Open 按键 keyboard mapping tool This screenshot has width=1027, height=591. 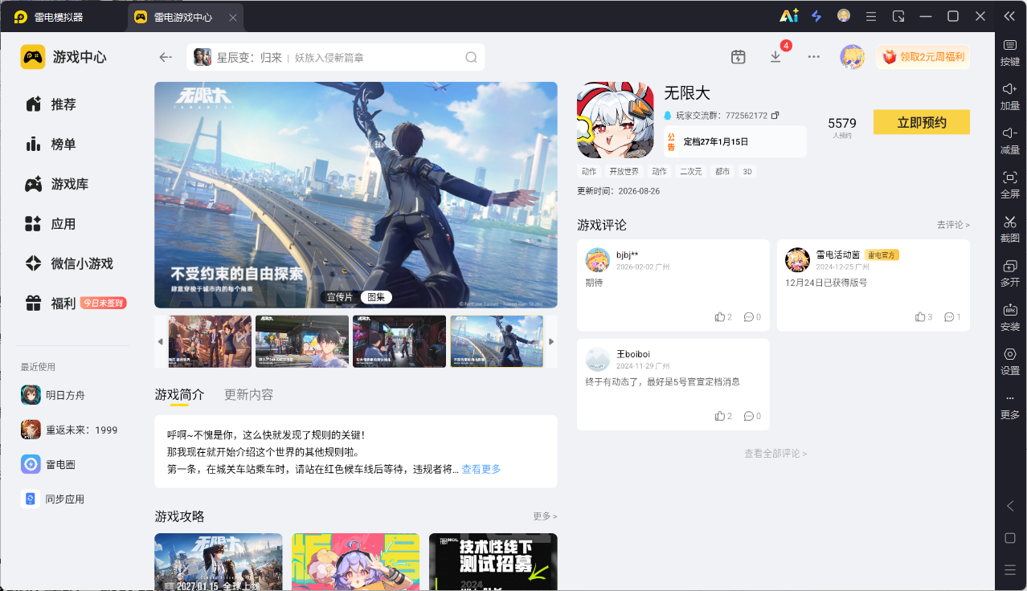coord(1010,52)
